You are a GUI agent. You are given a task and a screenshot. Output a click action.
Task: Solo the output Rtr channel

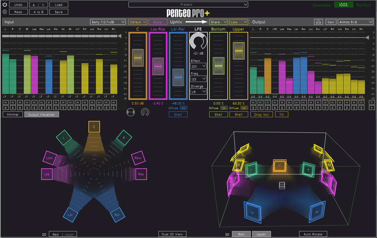361,108
